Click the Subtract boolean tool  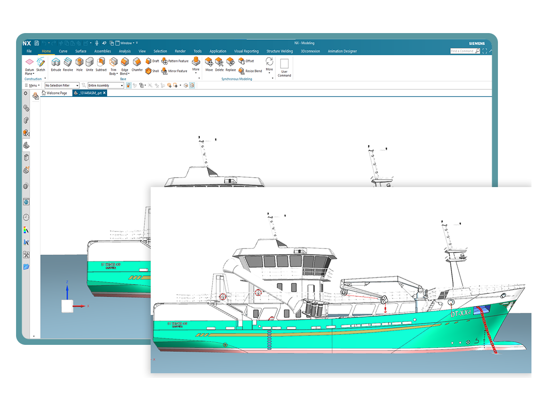(x=101, y=65)
